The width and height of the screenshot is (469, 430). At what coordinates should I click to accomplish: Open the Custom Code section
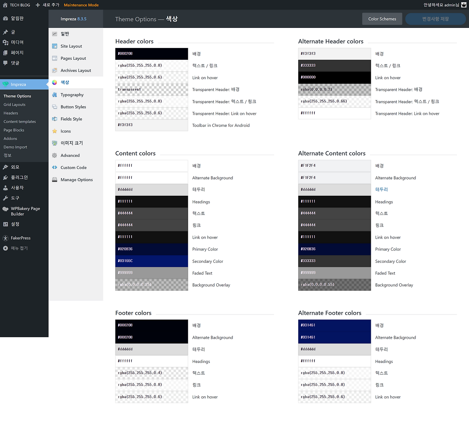coord(73,168)
